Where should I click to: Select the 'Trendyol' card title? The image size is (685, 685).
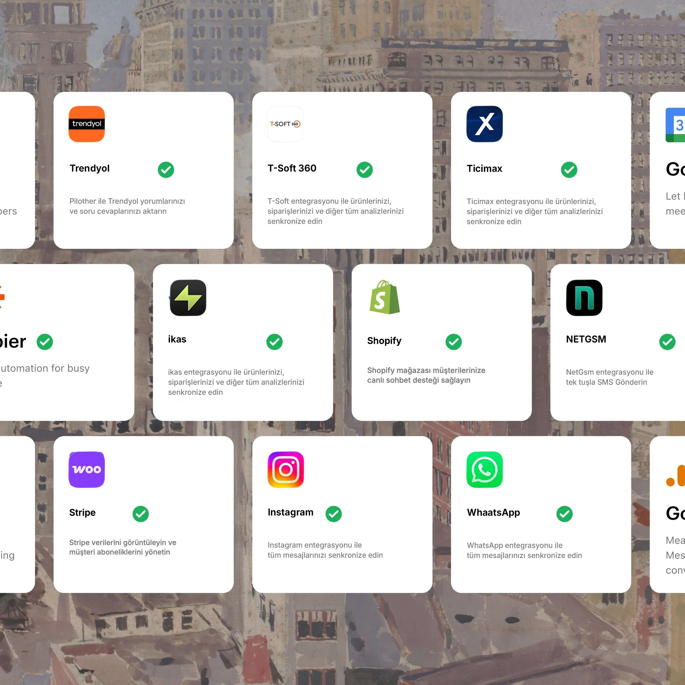(x=90, y=168)
